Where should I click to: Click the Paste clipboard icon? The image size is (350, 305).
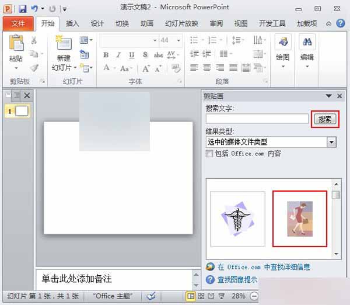point(16,43)
